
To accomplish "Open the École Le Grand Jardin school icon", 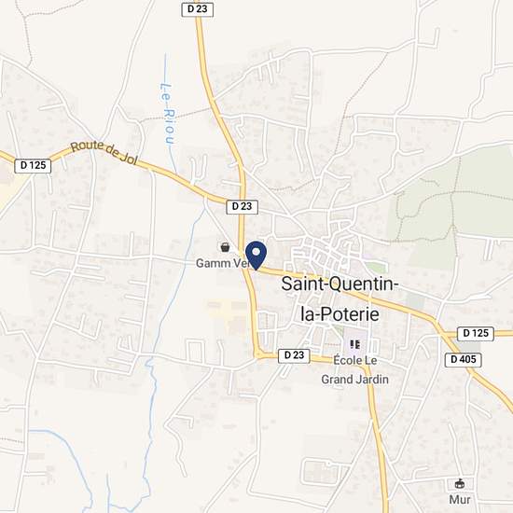I will point(355,344).
